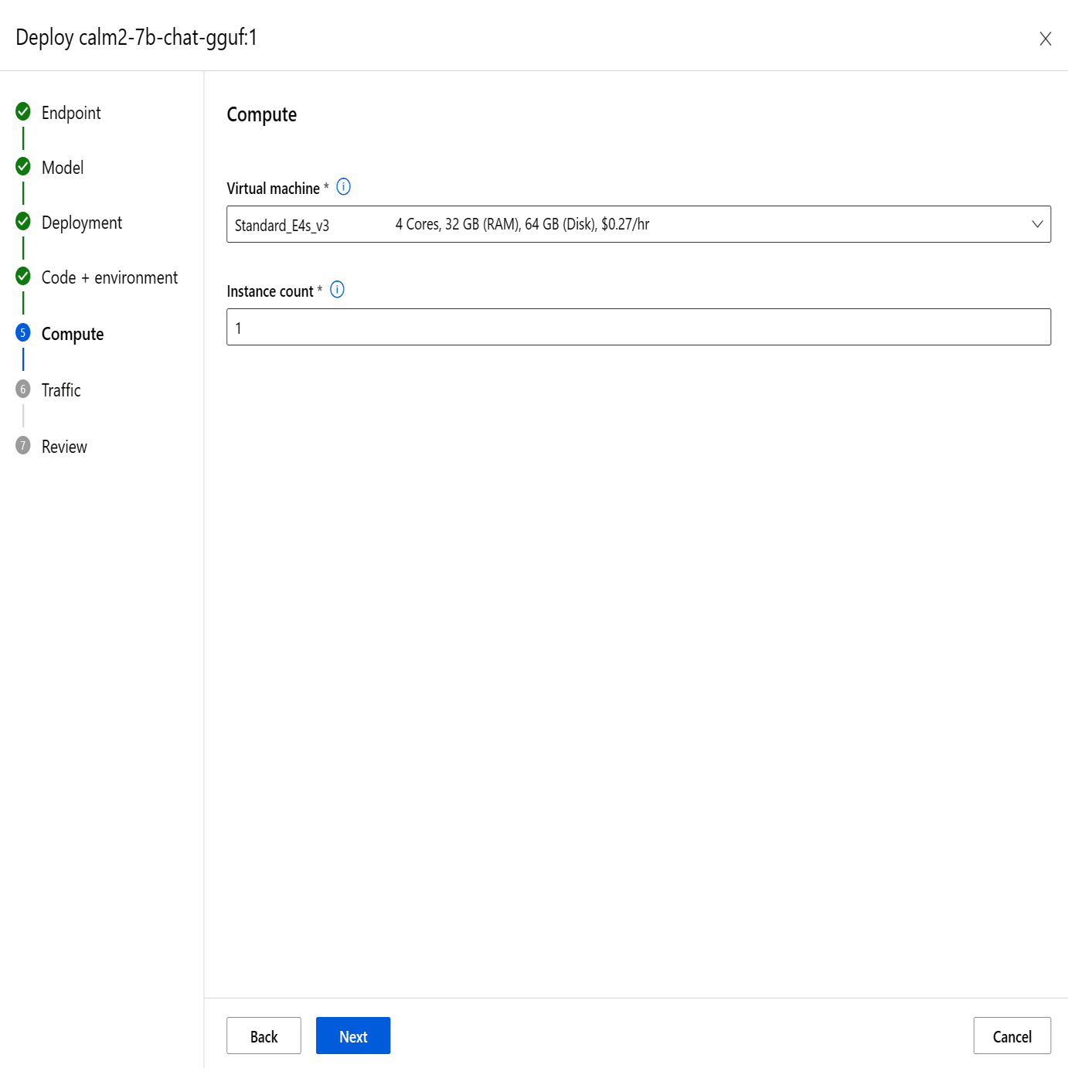Click the gray step 6 Traffic circle

click(23, 389)
